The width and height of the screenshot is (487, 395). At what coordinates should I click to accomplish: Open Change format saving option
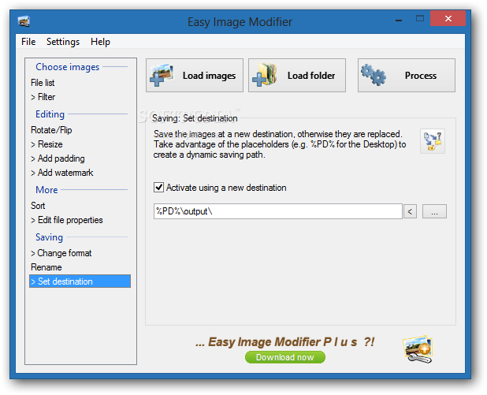61,253
